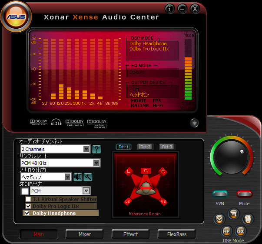
Task: Select the L speaker in the room diagram
Action: (x=129, y=171)
